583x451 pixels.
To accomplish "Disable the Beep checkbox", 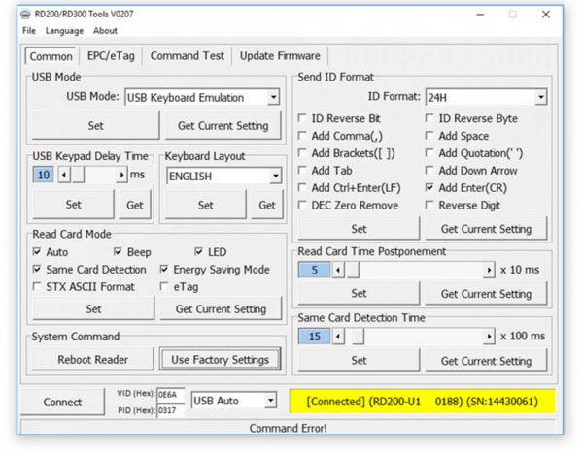I will tap(118, 252).
